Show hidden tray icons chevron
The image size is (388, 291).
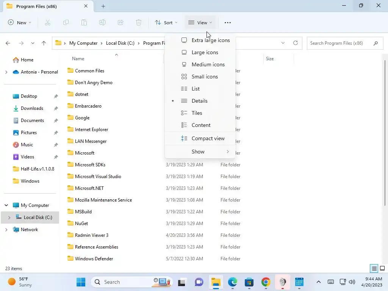[319, 282]
